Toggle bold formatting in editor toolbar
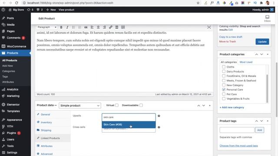Image resolution: width=278 pixels, height=156 pixels. (61, 27)
